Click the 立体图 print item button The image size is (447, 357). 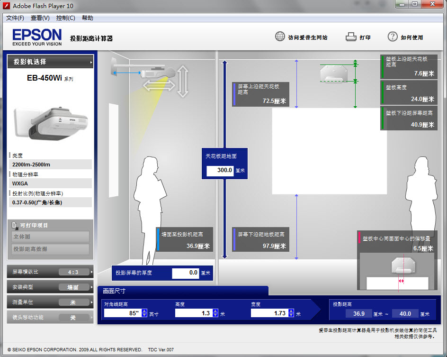(x=50, y=237)
